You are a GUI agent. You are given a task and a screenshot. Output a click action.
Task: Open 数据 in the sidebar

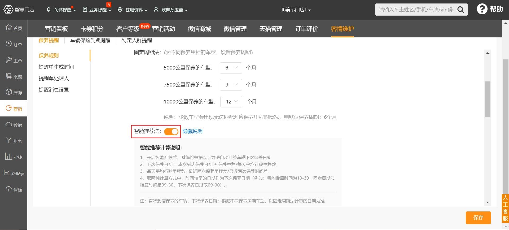click(14, 125)
